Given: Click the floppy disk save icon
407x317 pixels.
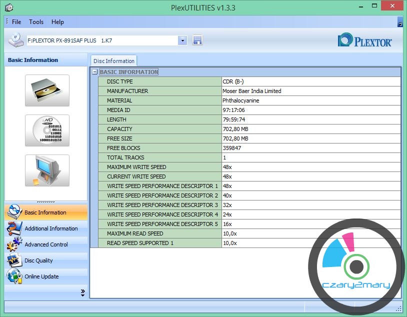Looking at the screenshot, I should click(x=197, y=40).
